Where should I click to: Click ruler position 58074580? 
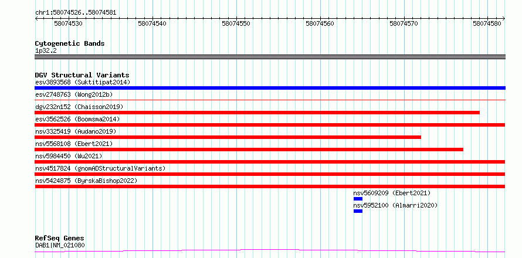coord(487,24)
